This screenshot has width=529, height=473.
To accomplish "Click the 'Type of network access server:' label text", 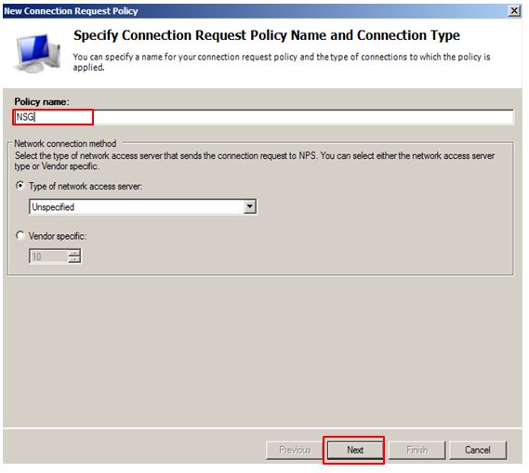I will point(86,186).
